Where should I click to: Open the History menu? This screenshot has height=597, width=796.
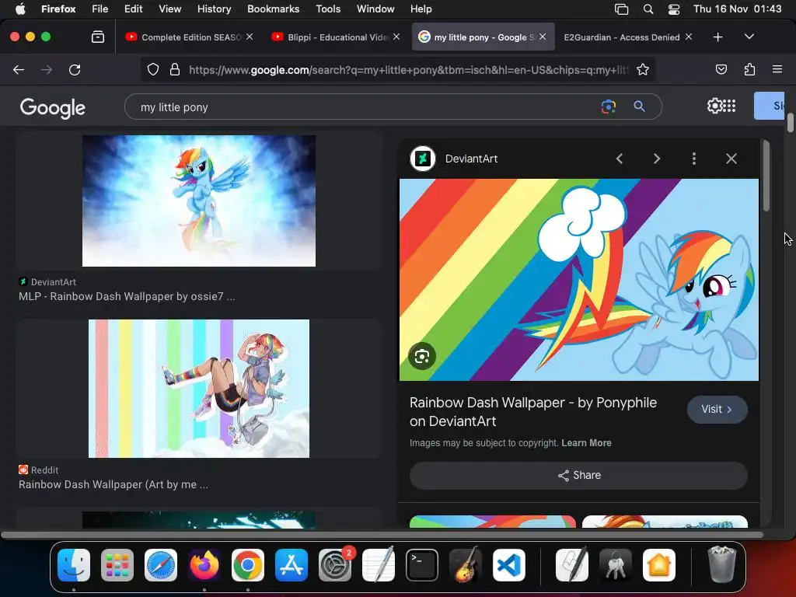(x=214, y=9)
